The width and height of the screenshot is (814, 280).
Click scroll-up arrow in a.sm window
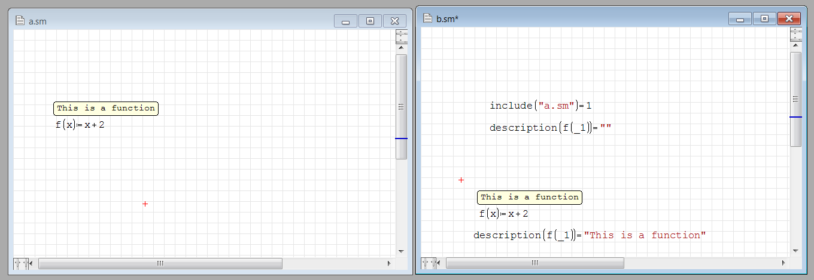[x=402, y=48]
